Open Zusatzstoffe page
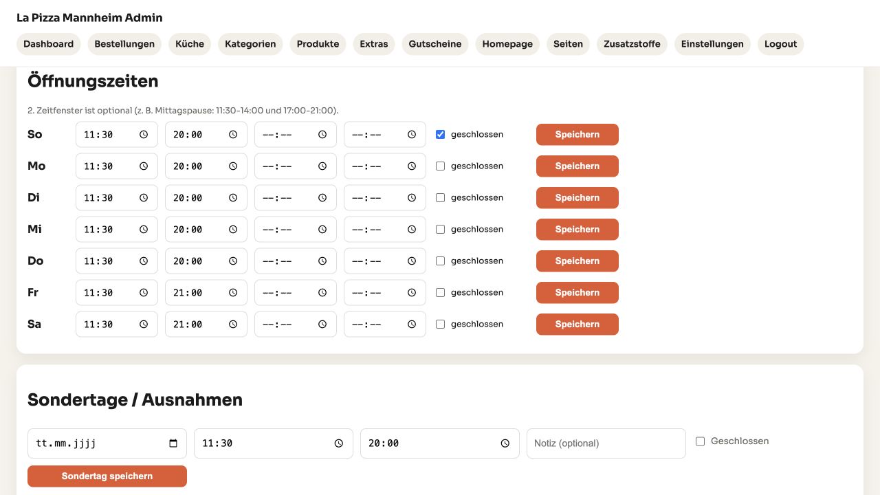Image resolution: width=880 pixels, height=495 pixels. pyautogui.click(x=632, y=44)
